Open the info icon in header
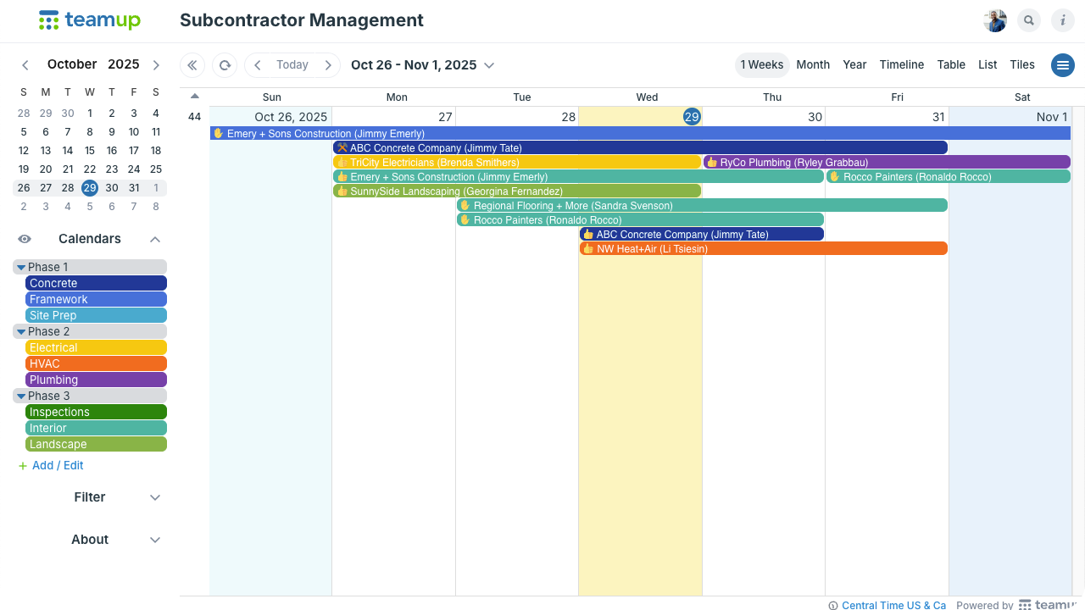This screenshot has width=1085, height=610. [1063, 21]
